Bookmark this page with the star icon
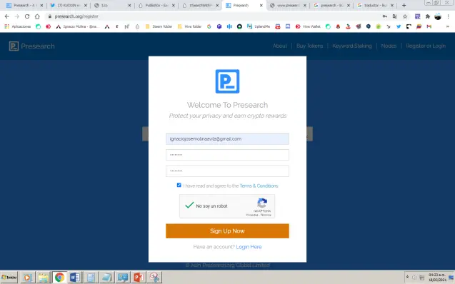The image size is (455, 284). [405, 16]
